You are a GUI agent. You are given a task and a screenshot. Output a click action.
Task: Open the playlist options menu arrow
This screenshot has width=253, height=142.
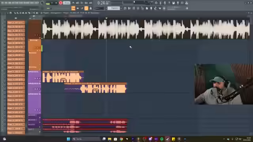coord(8,13)
